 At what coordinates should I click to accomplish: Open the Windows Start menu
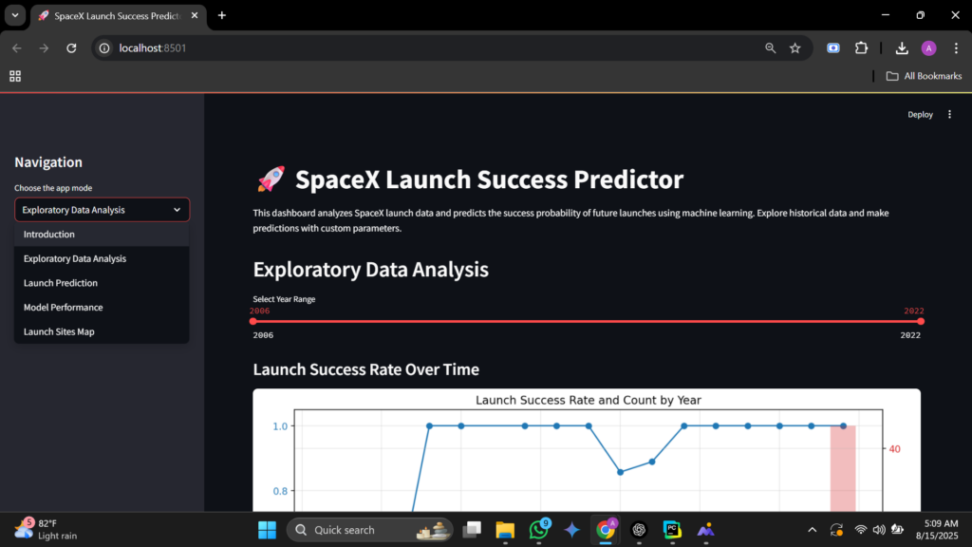click(x=267, y=530)
